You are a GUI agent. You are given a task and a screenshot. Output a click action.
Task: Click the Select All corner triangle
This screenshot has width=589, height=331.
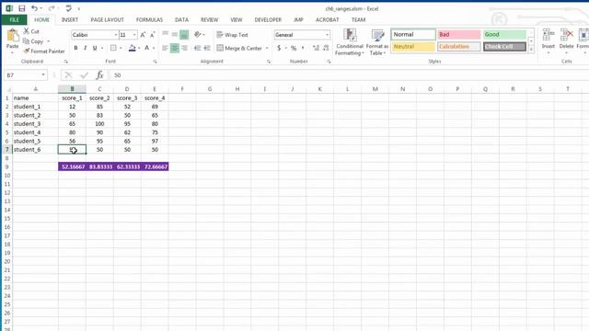(8, 89)
